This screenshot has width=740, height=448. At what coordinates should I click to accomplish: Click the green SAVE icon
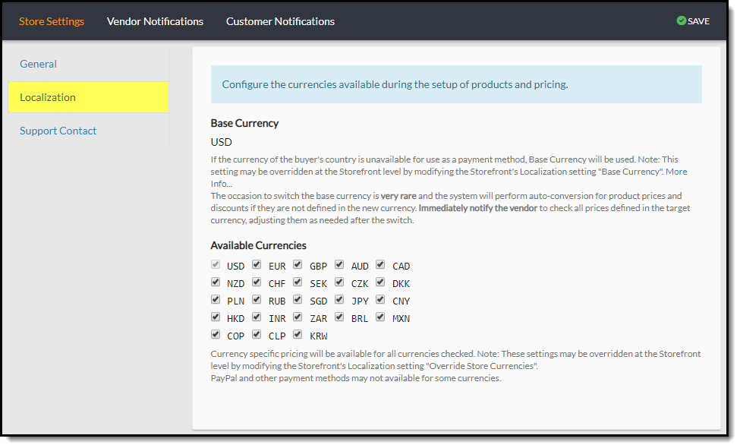[681, 21]
